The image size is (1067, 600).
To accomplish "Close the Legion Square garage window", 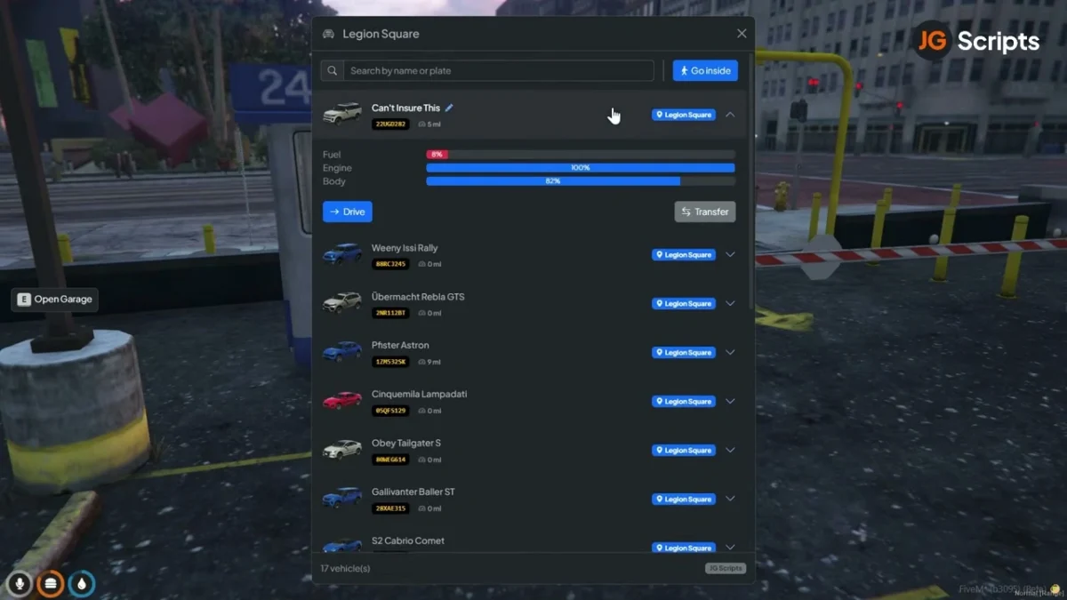I will (742, 34).
